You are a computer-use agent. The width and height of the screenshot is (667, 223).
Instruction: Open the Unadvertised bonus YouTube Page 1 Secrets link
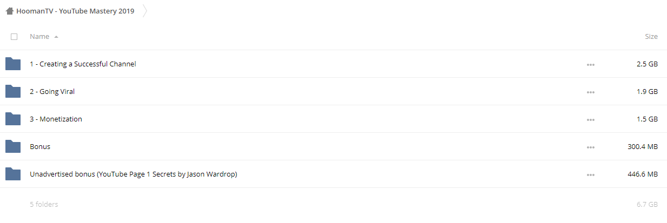(134, 174)
